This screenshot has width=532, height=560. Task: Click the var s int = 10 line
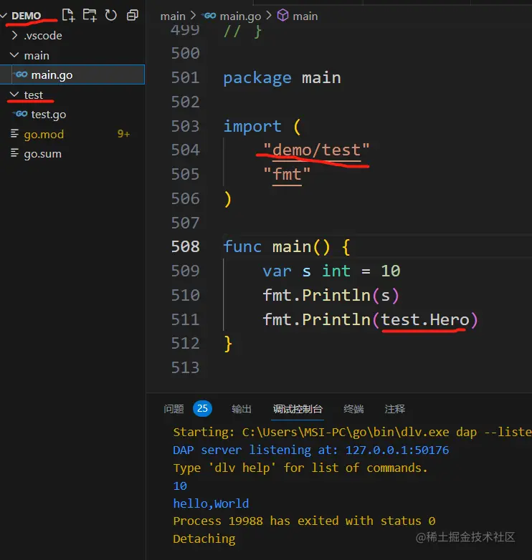pyautogui.click(x=331, y=271)
